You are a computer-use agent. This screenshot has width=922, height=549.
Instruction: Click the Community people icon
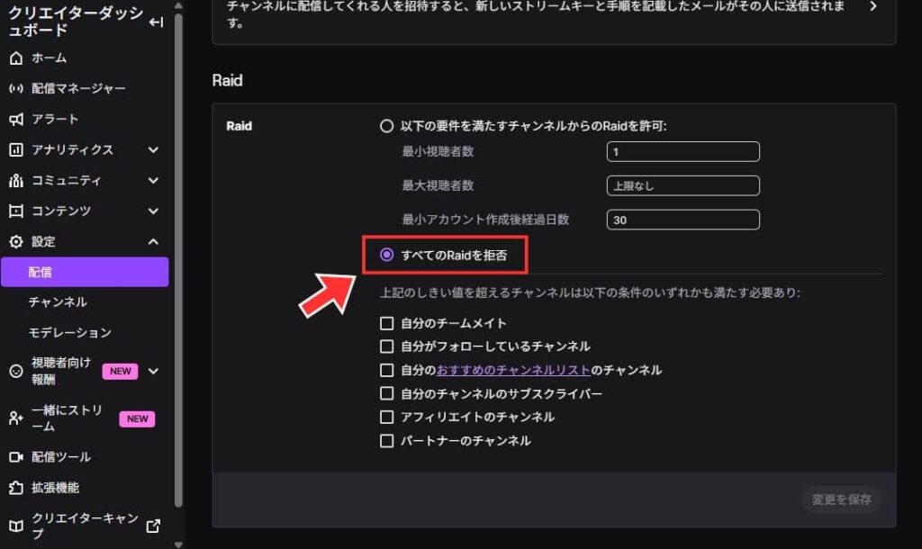pos(16,181)
